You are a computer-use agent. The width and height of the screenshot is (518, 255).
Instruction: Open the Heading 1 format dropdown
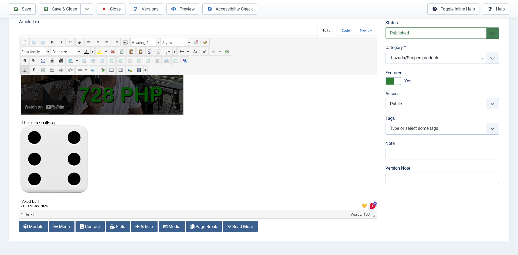click(145, 42)
